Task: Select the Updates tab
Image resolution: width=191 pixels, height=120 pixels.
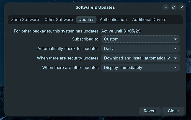Action: coord(86,20)
